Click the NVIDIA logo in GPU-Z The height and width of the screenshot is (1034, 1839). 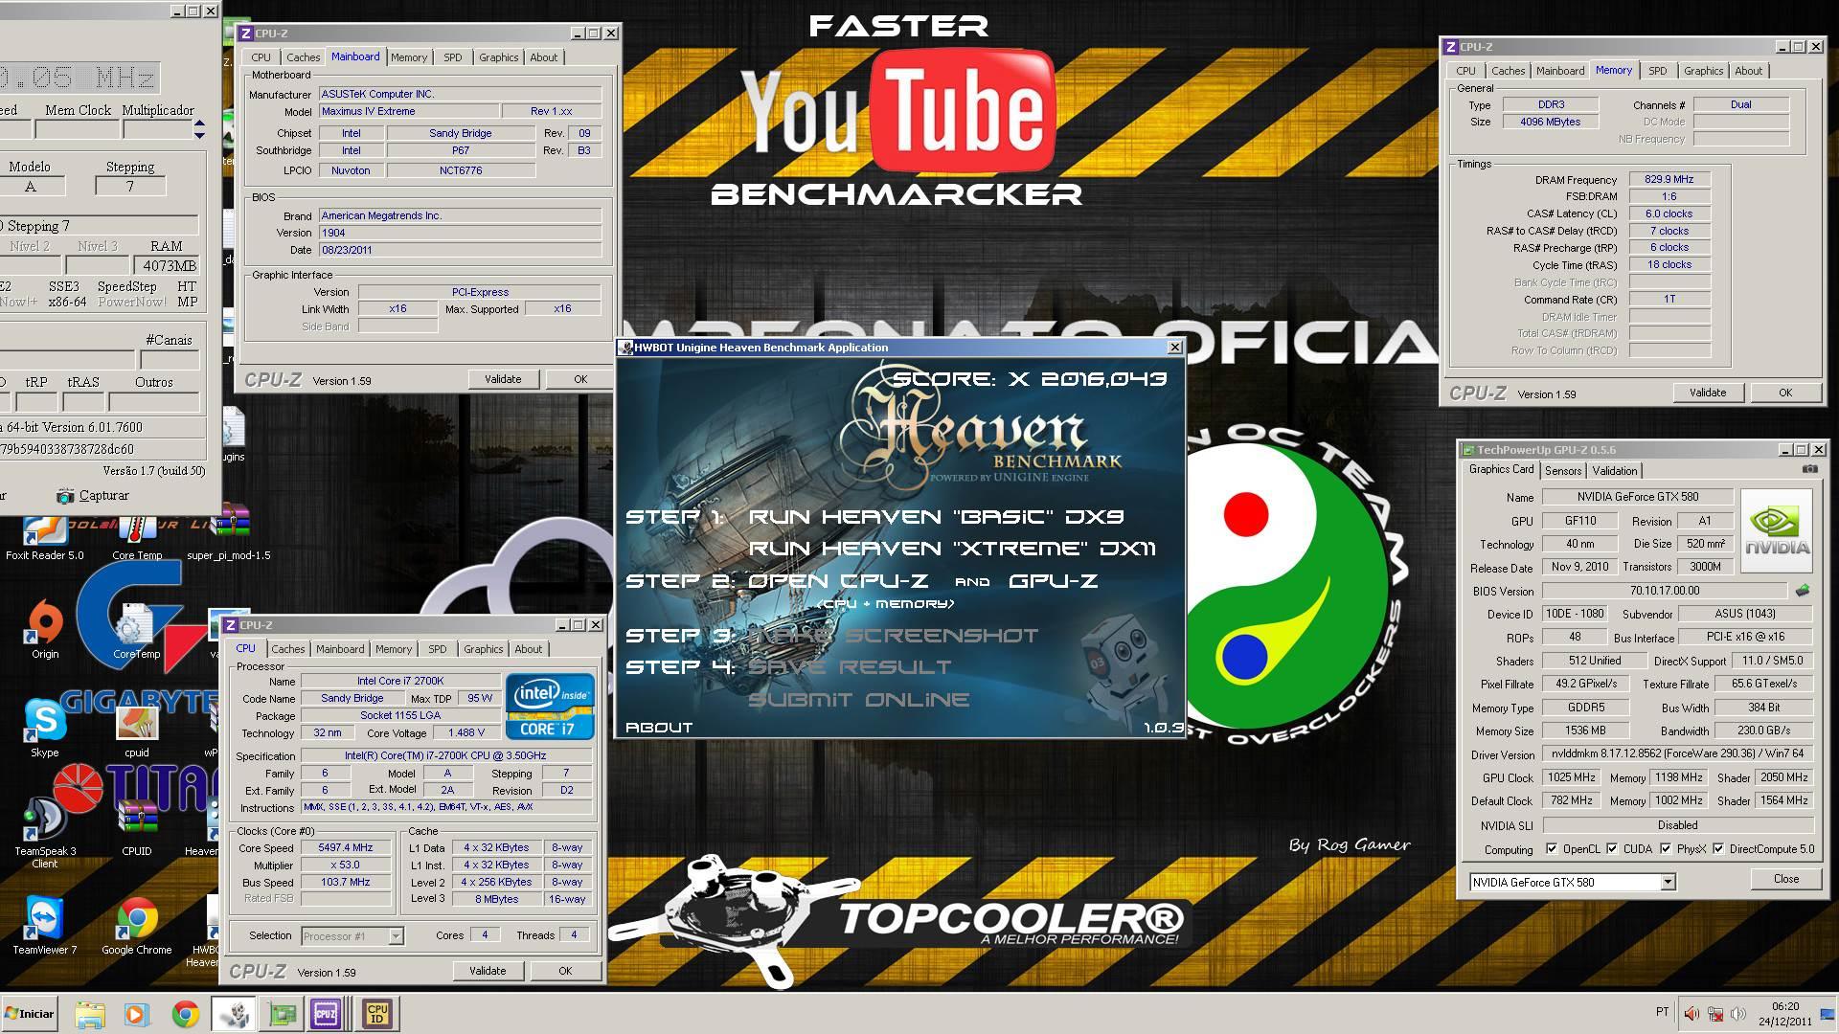1777,530
